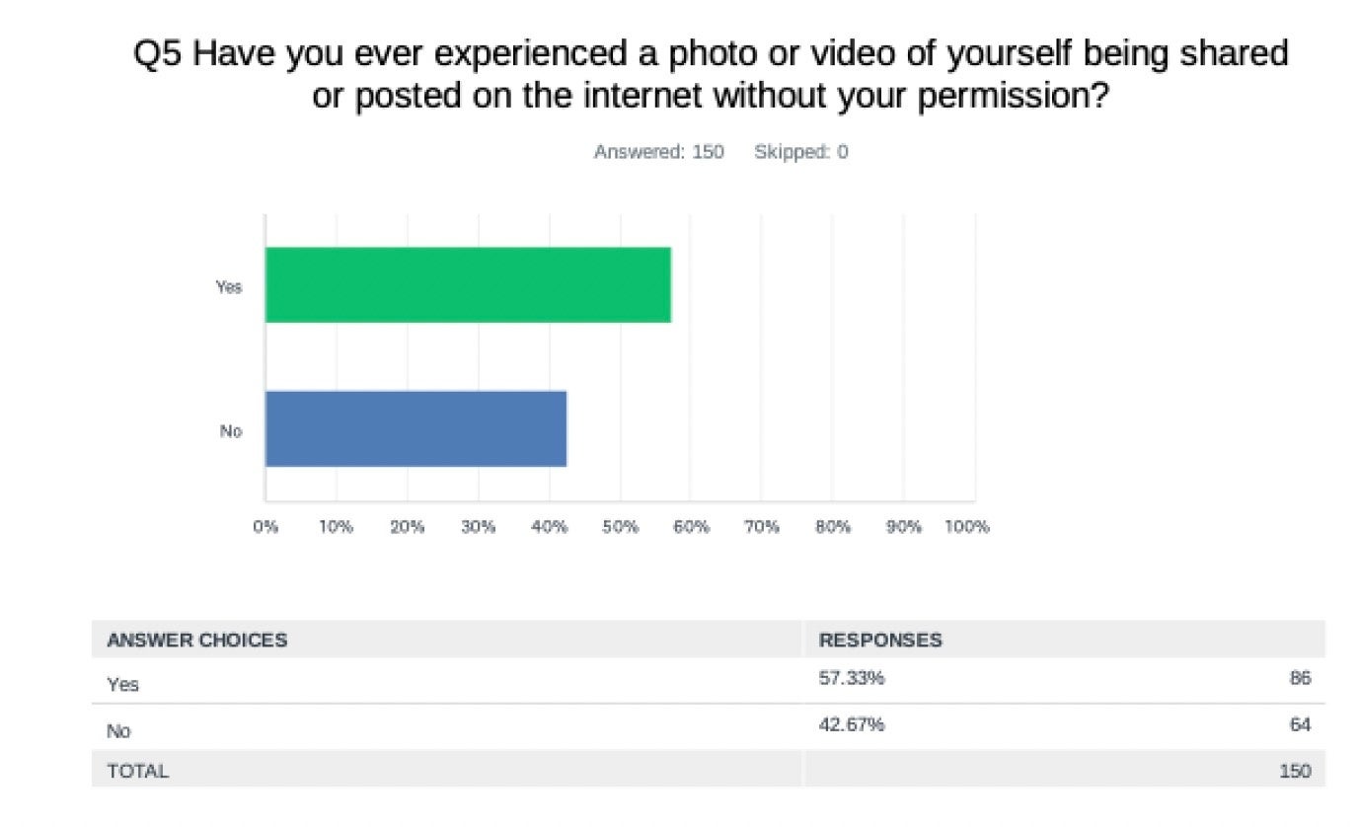This screenshot has height=827, width=1358.
Task: Click the blue No bar
Action: click(x=415, y=428)
